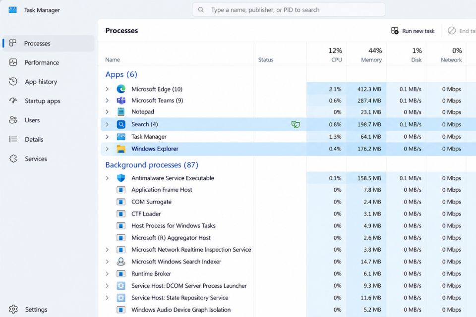Click the efficiency mode leaf icon on Search
Viewport: 476px width, 317px height.
[296, 124]
